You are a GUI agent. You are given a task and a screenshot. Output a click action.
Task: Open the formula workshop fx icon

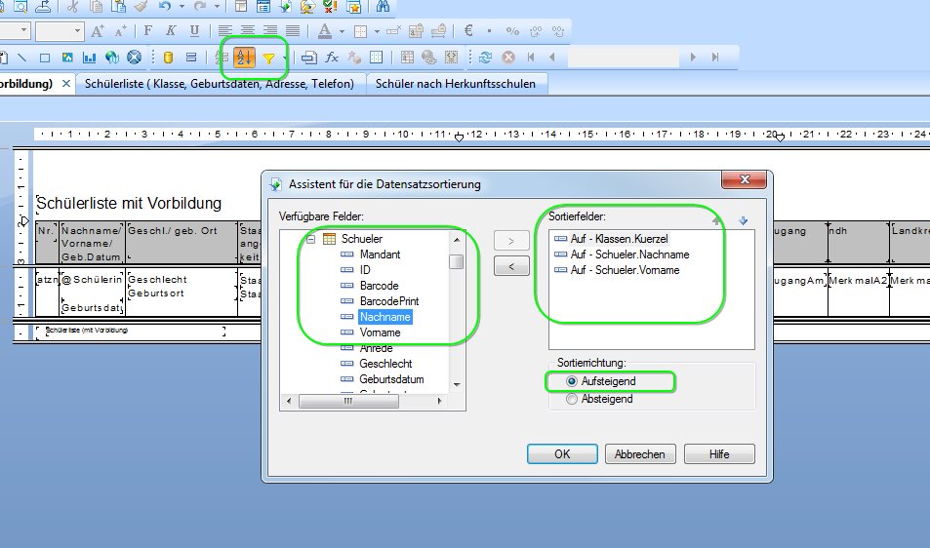point(332,58)
